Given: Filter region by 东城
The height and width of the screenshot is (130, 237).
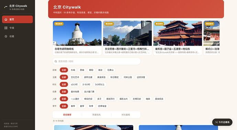Looking at the screenshot, I should click(73, 70).
